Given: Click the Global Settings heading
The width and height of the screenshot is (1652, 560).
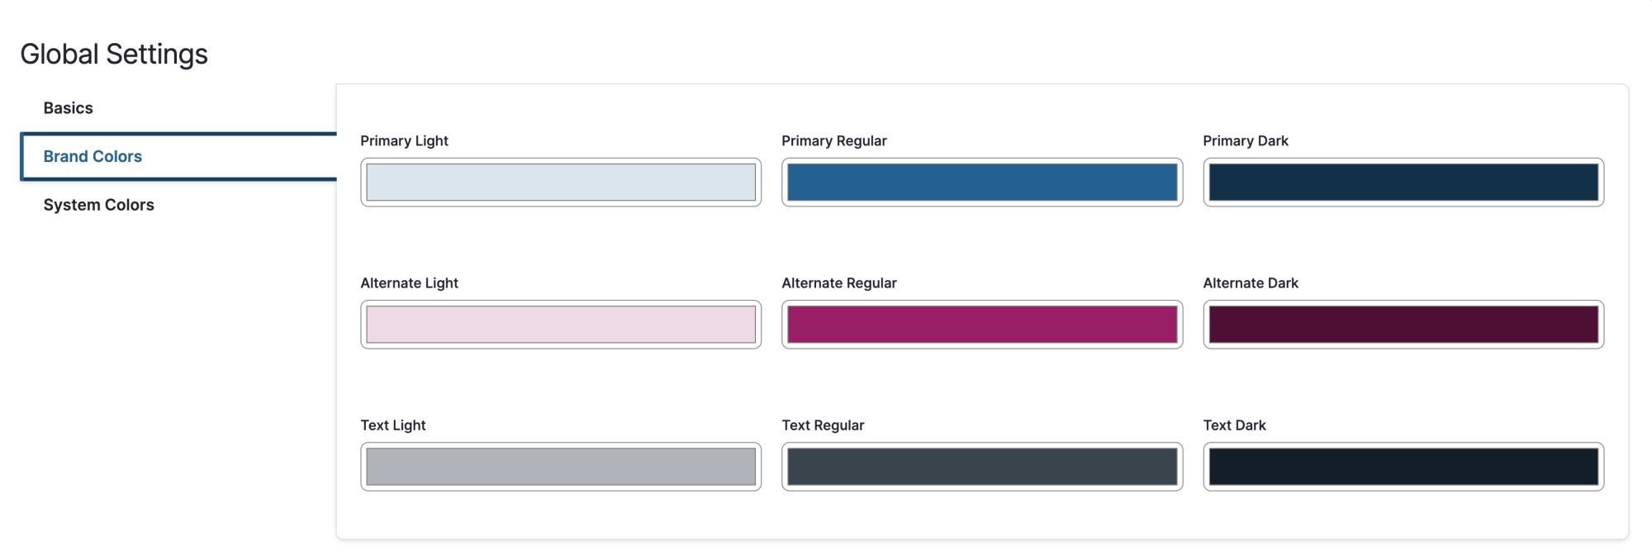Looking at the screenshot, I should (x=114, y=55).
